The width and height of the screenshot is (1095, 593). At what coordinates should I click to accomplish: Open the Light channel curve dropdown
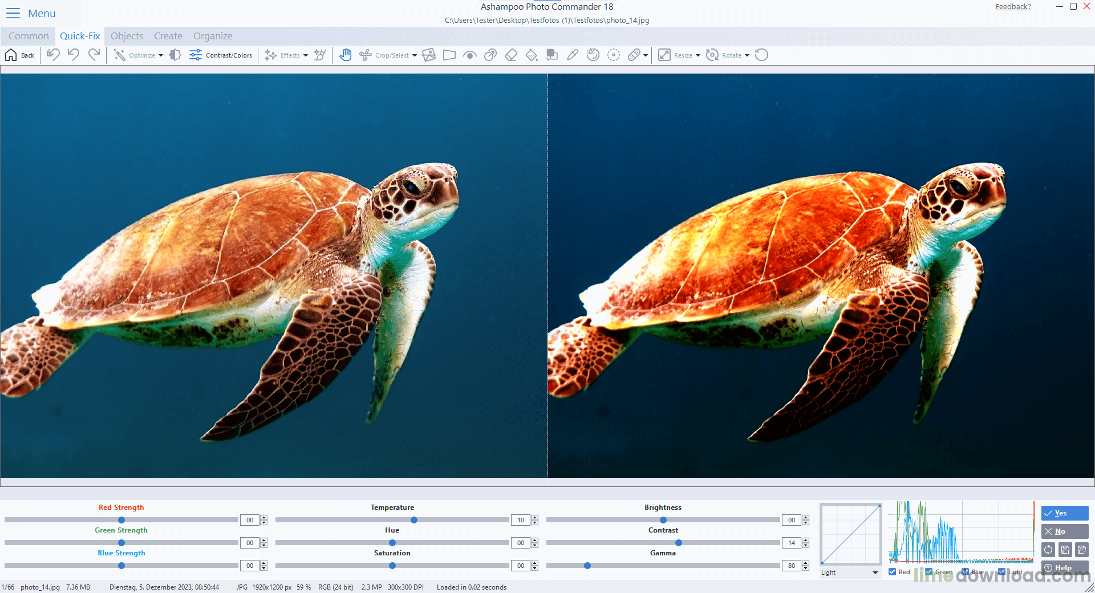pos(876,572)
